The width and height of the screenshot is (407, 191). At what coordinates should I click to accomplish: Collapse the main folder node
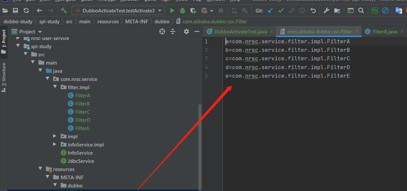pyautogui.click(x=33, y=63)
